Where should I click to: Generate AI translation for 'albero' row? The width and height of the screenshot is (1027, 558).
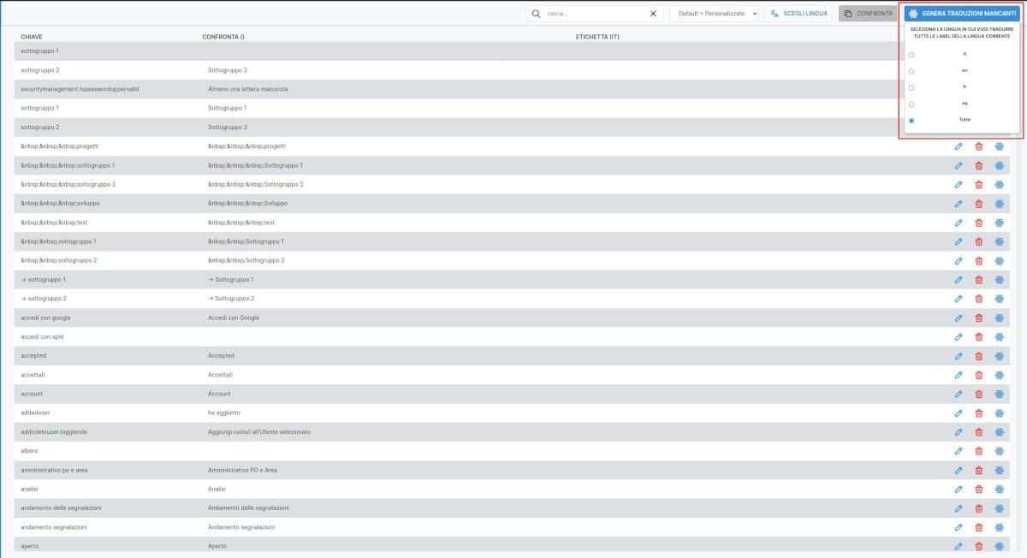[999, 451]
